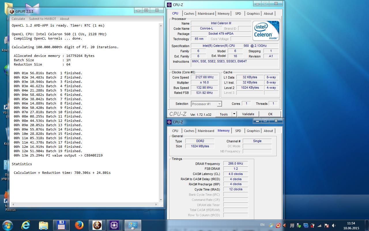Launch Internet Explorer from the taskbar
Screen dimensions: 369x231
[26, 225]
